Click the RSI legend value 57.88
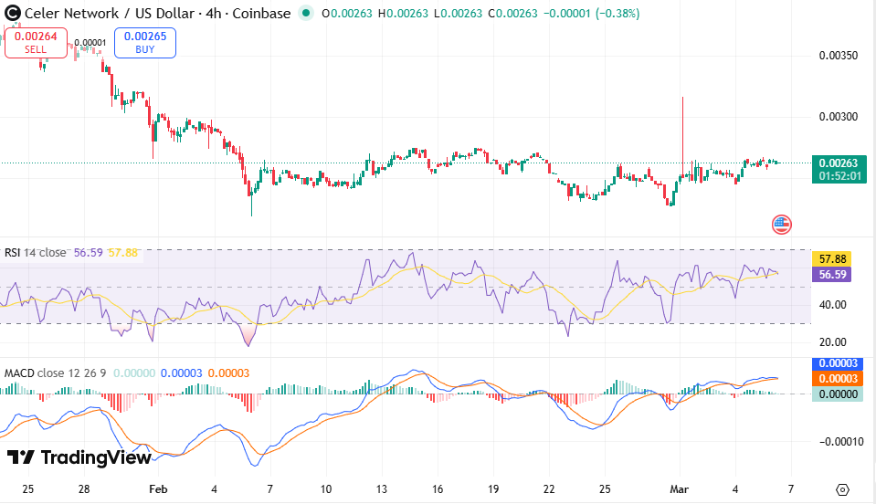876x504 pixels. [x=123, y=253]
